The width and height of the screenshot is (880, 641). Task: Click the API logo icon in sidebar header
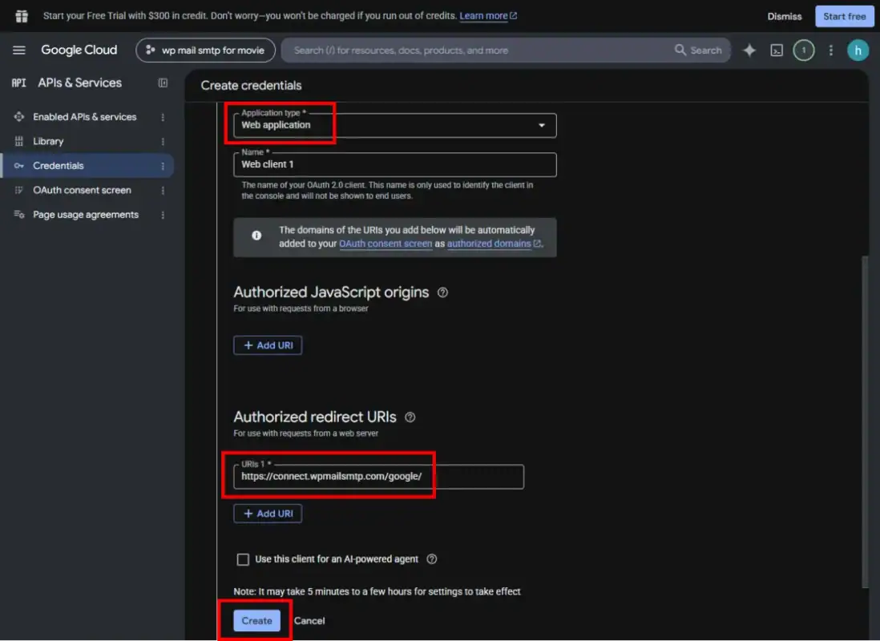click(x=18, y=83)
